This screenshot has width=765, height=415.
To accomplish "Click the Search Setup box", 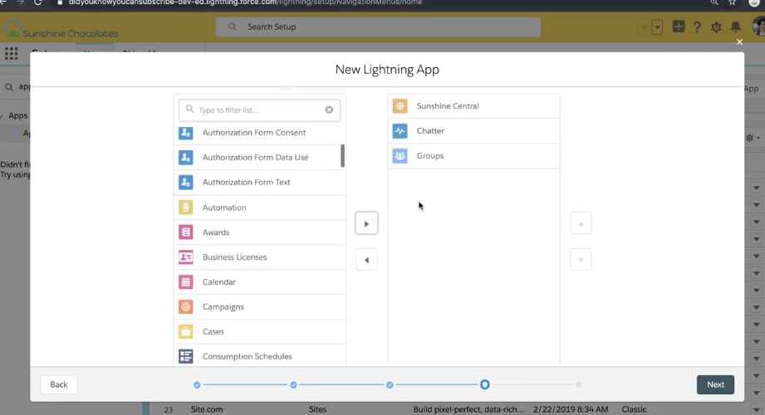I will pyautogui.click(x=378, y=27).
